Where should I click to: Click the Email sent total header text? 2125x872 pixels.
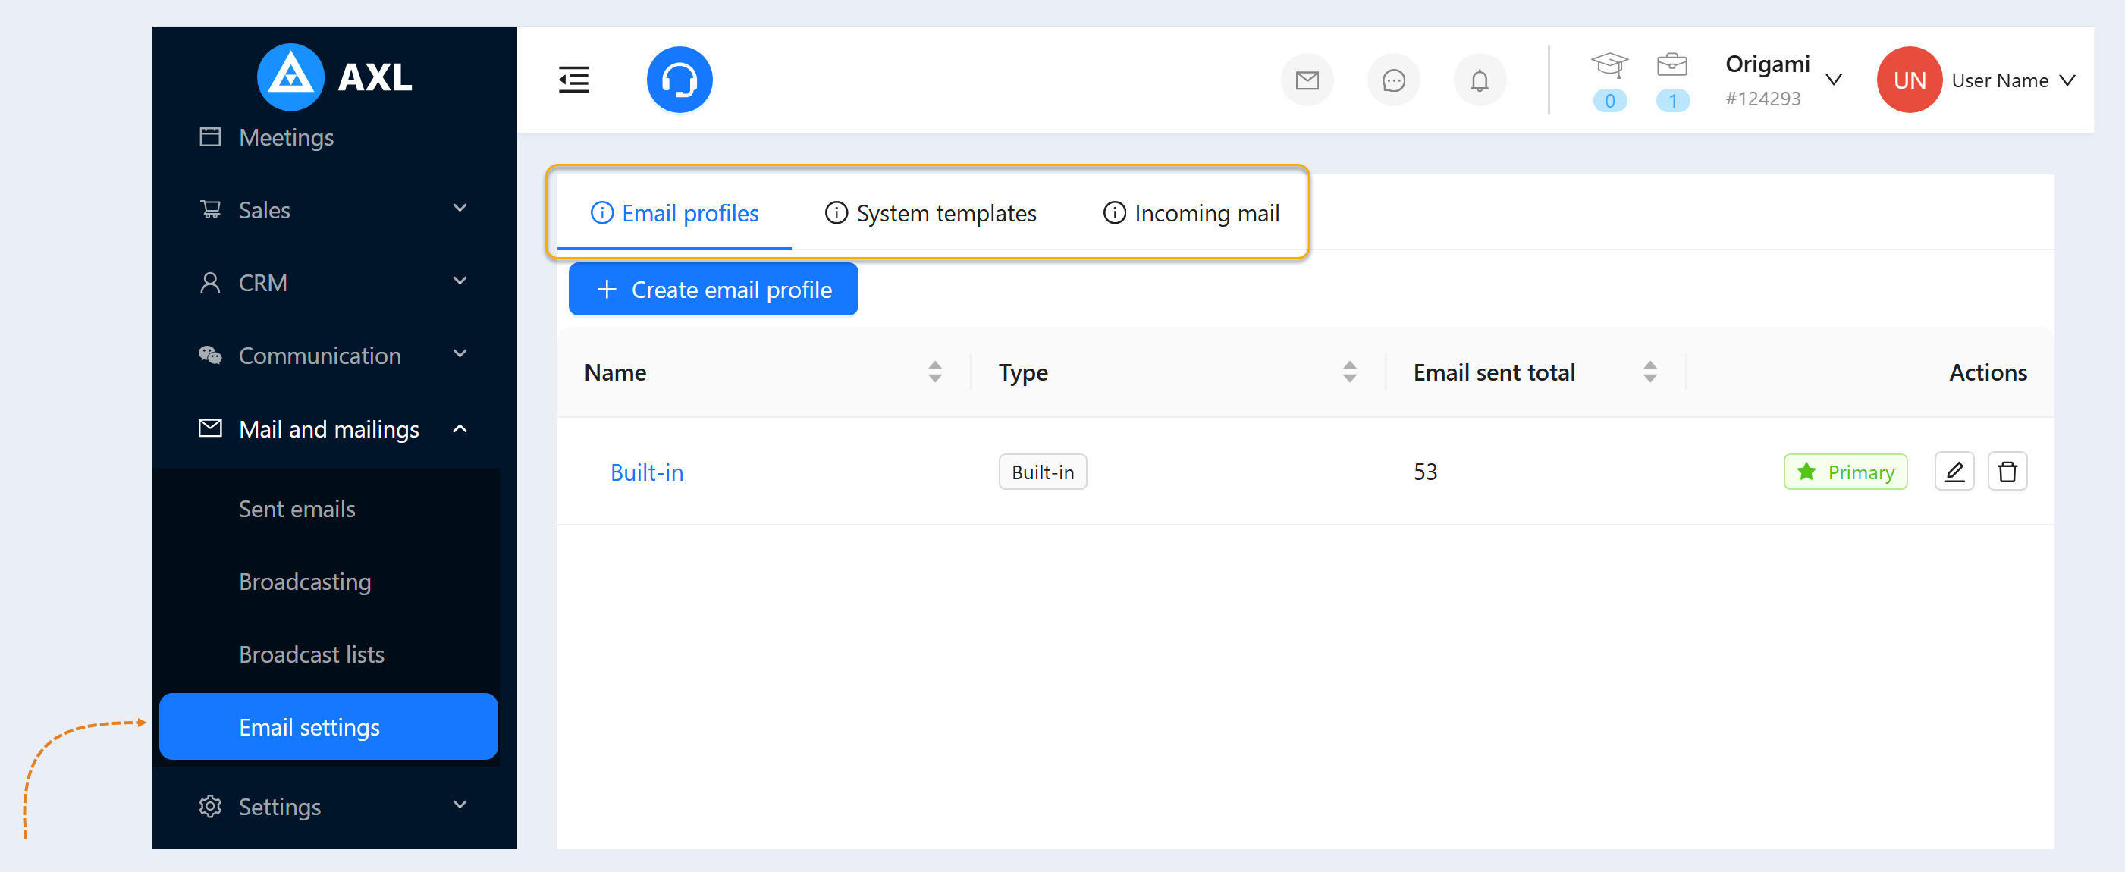pyautogui.click(x=1494, y=372)
